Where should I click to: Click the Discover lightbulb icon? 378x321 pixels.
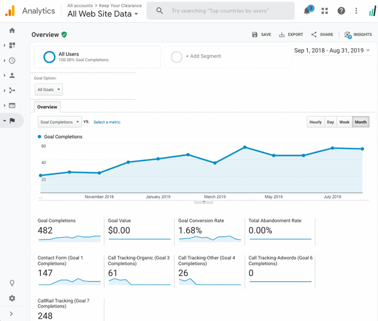pos(12,283)
